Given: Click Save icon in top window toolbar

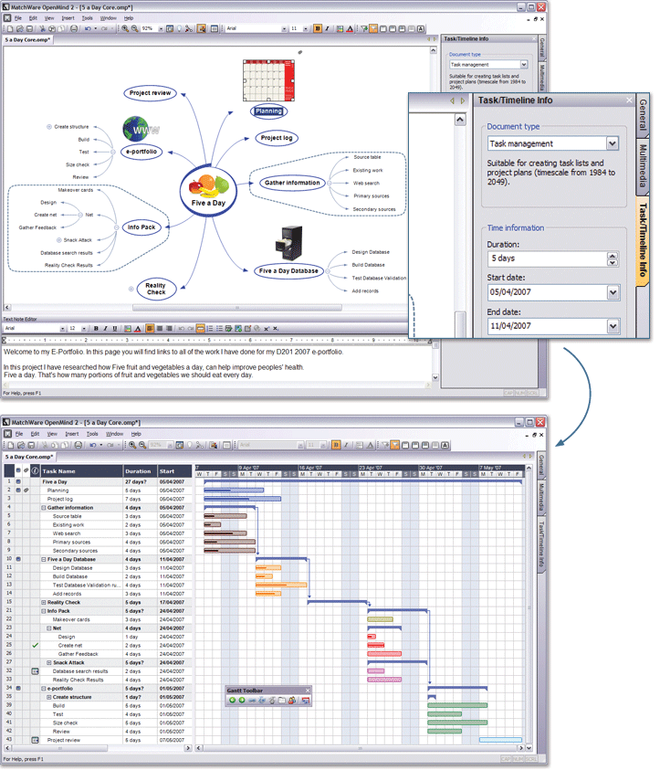Looking at the screenshot, I should [x=29, y=29].
